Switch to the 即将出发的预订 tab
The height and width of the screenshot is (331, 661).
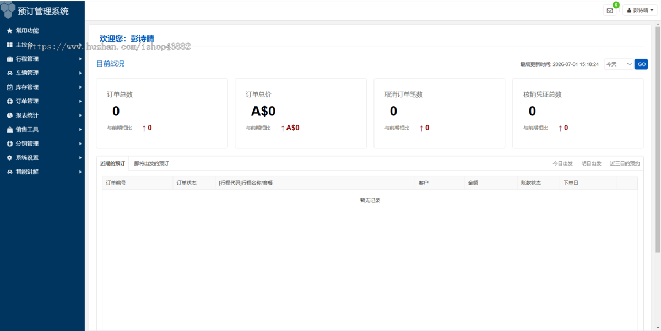pos(151,163)
